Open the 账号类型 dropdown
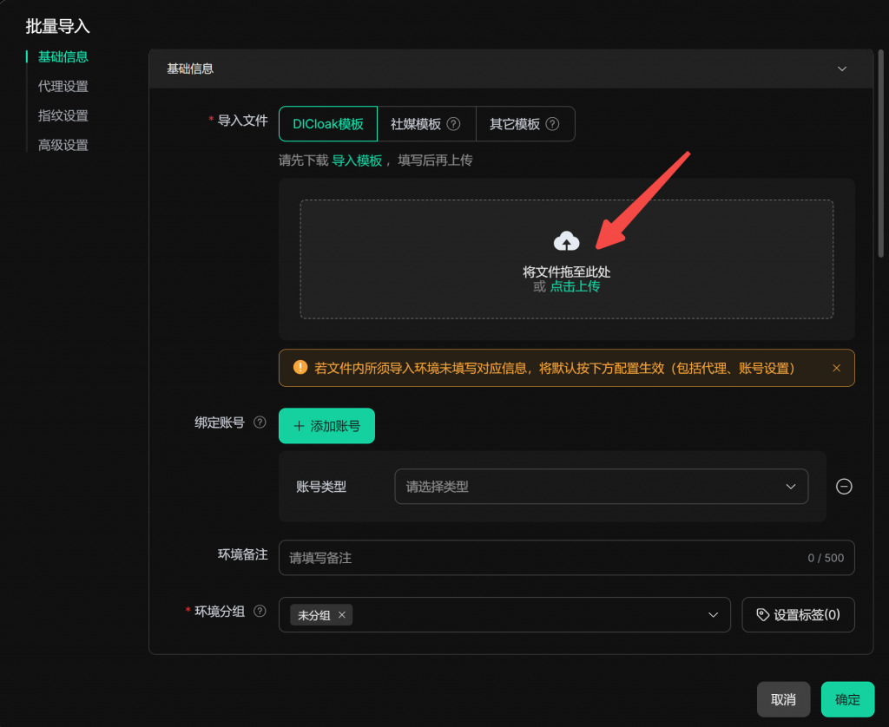Screen dimensions: 889x727 point(601,487)
